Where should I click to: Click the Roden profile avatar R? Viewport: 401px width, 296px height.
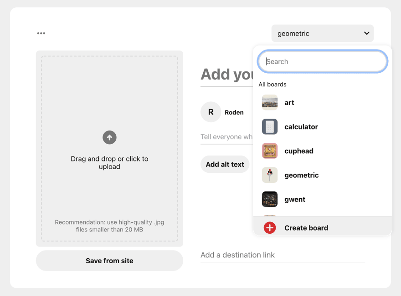pos(211,112)
